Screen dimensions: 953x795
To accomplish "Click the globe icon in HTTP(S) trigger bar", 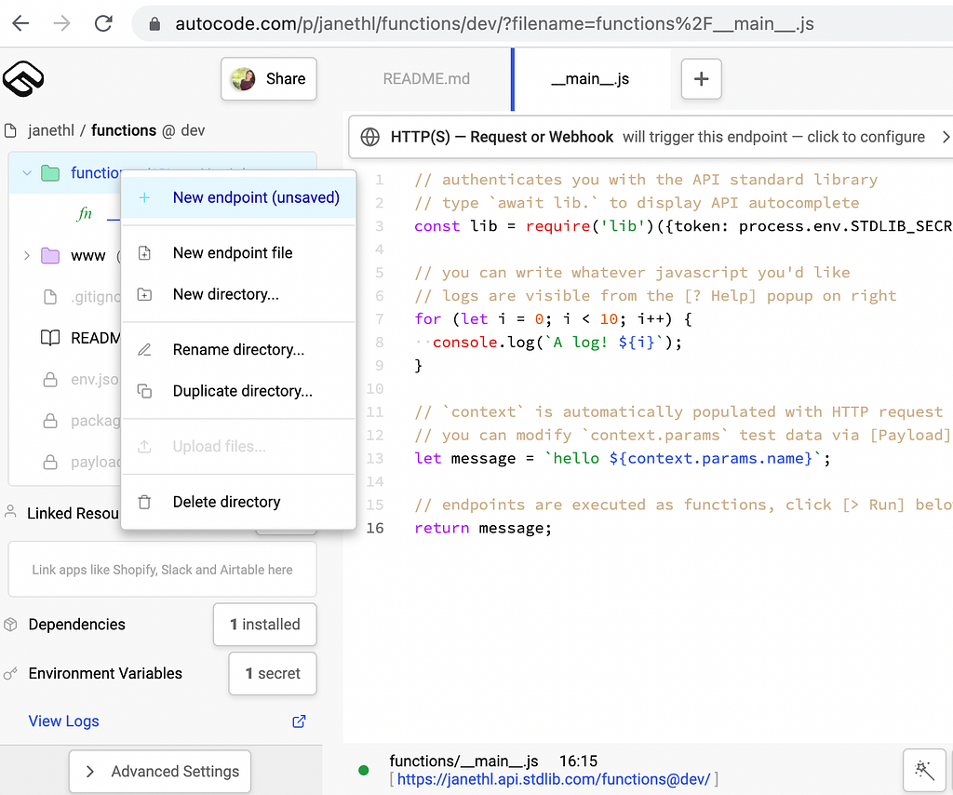I will [369, 137].
